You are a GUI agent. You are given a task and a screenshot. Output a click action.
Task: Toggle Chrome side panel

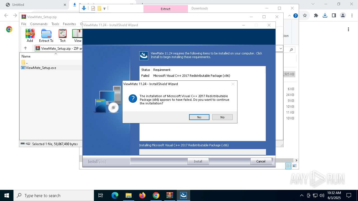tap(334, 16)
